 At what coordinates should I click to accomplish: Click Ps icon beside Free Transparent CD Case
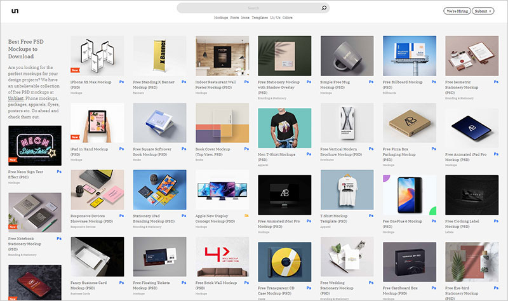coord(309,288)
